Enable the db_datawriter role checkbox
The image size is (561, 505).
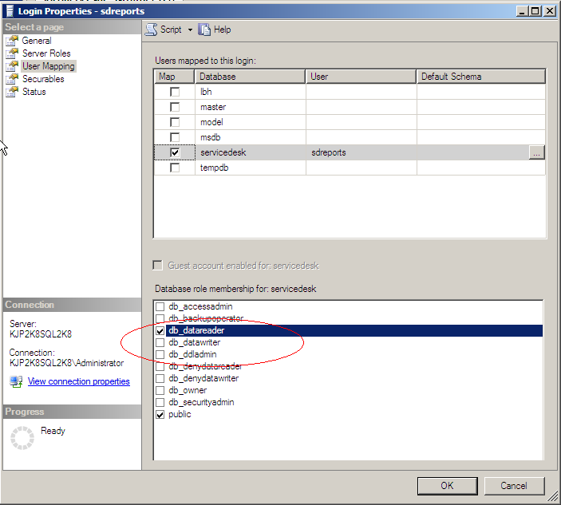coord(160,343)
